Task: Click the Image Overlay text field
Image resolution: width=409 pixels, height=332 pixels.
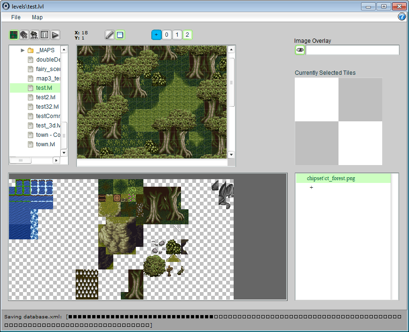Action: pyautogui.click(x=352, y=50)
